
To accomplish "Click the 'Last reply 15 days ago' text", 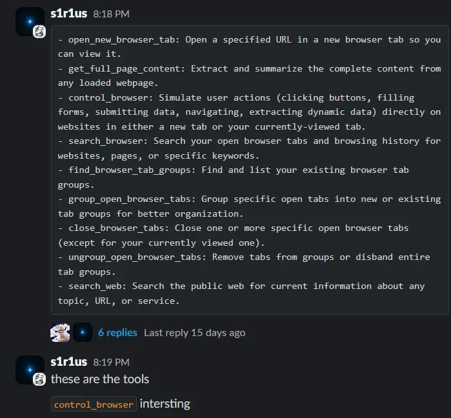I will 194,333.
